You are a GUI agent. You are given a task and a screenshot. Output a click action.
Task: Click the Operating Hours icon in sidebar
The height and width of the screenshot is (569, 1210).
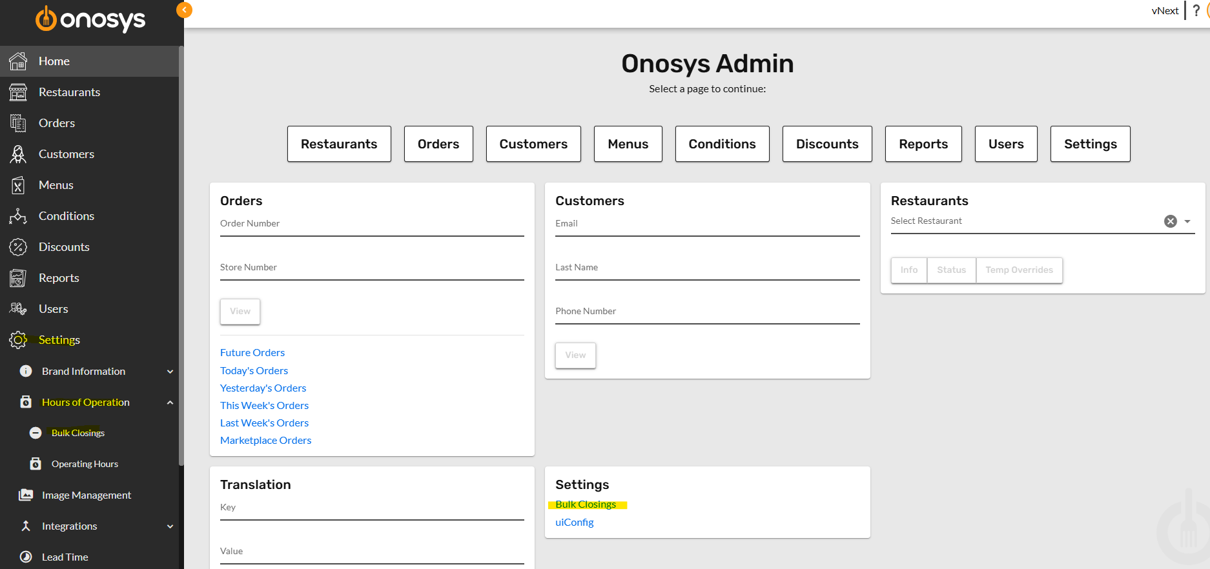point(36,464)
